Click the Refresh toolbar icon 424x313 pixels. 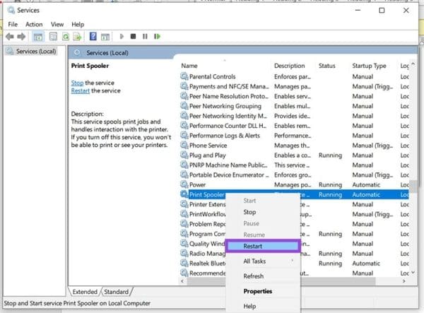tap(66, 36)
